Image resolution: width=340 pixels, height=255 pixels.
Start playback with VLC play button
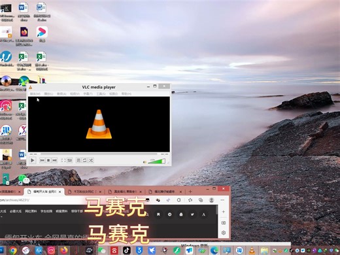click(x=33, y=160)
